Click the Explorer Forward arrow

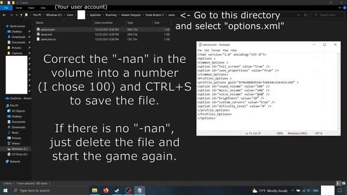point(11,15)
